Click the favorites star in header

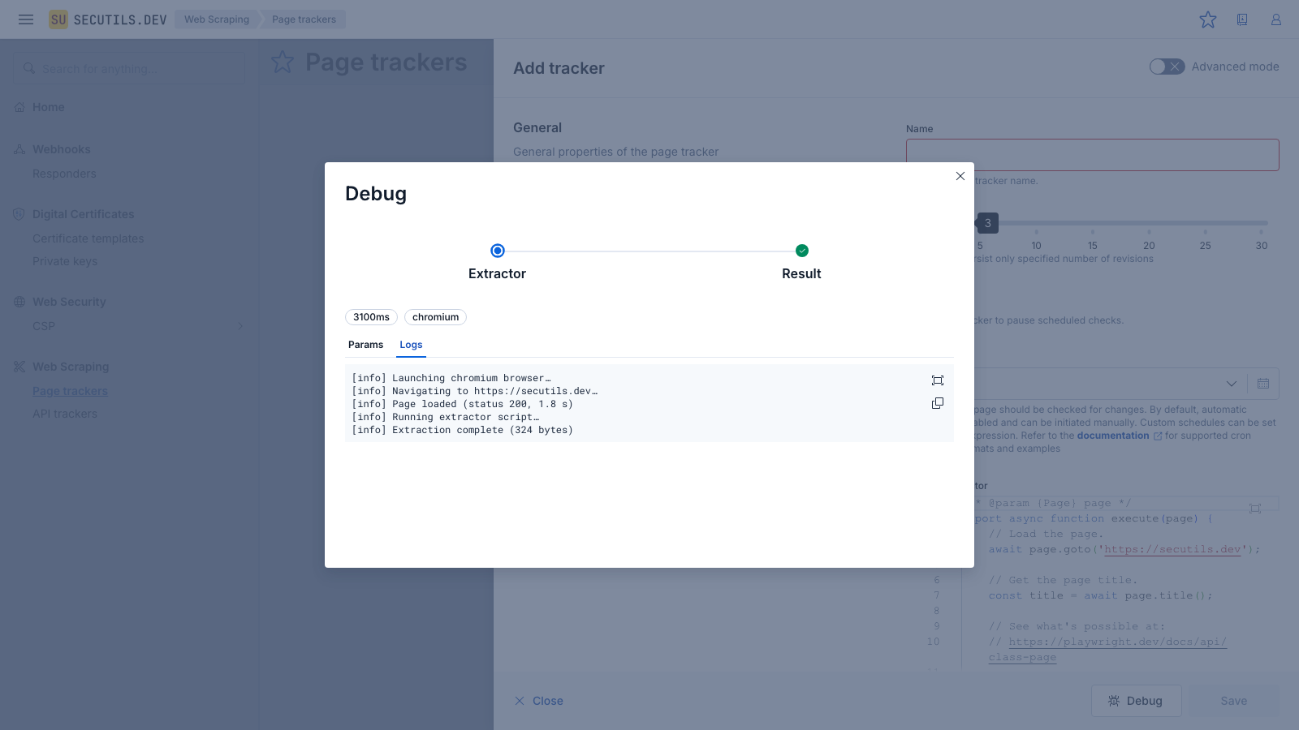click(1208, 19)
